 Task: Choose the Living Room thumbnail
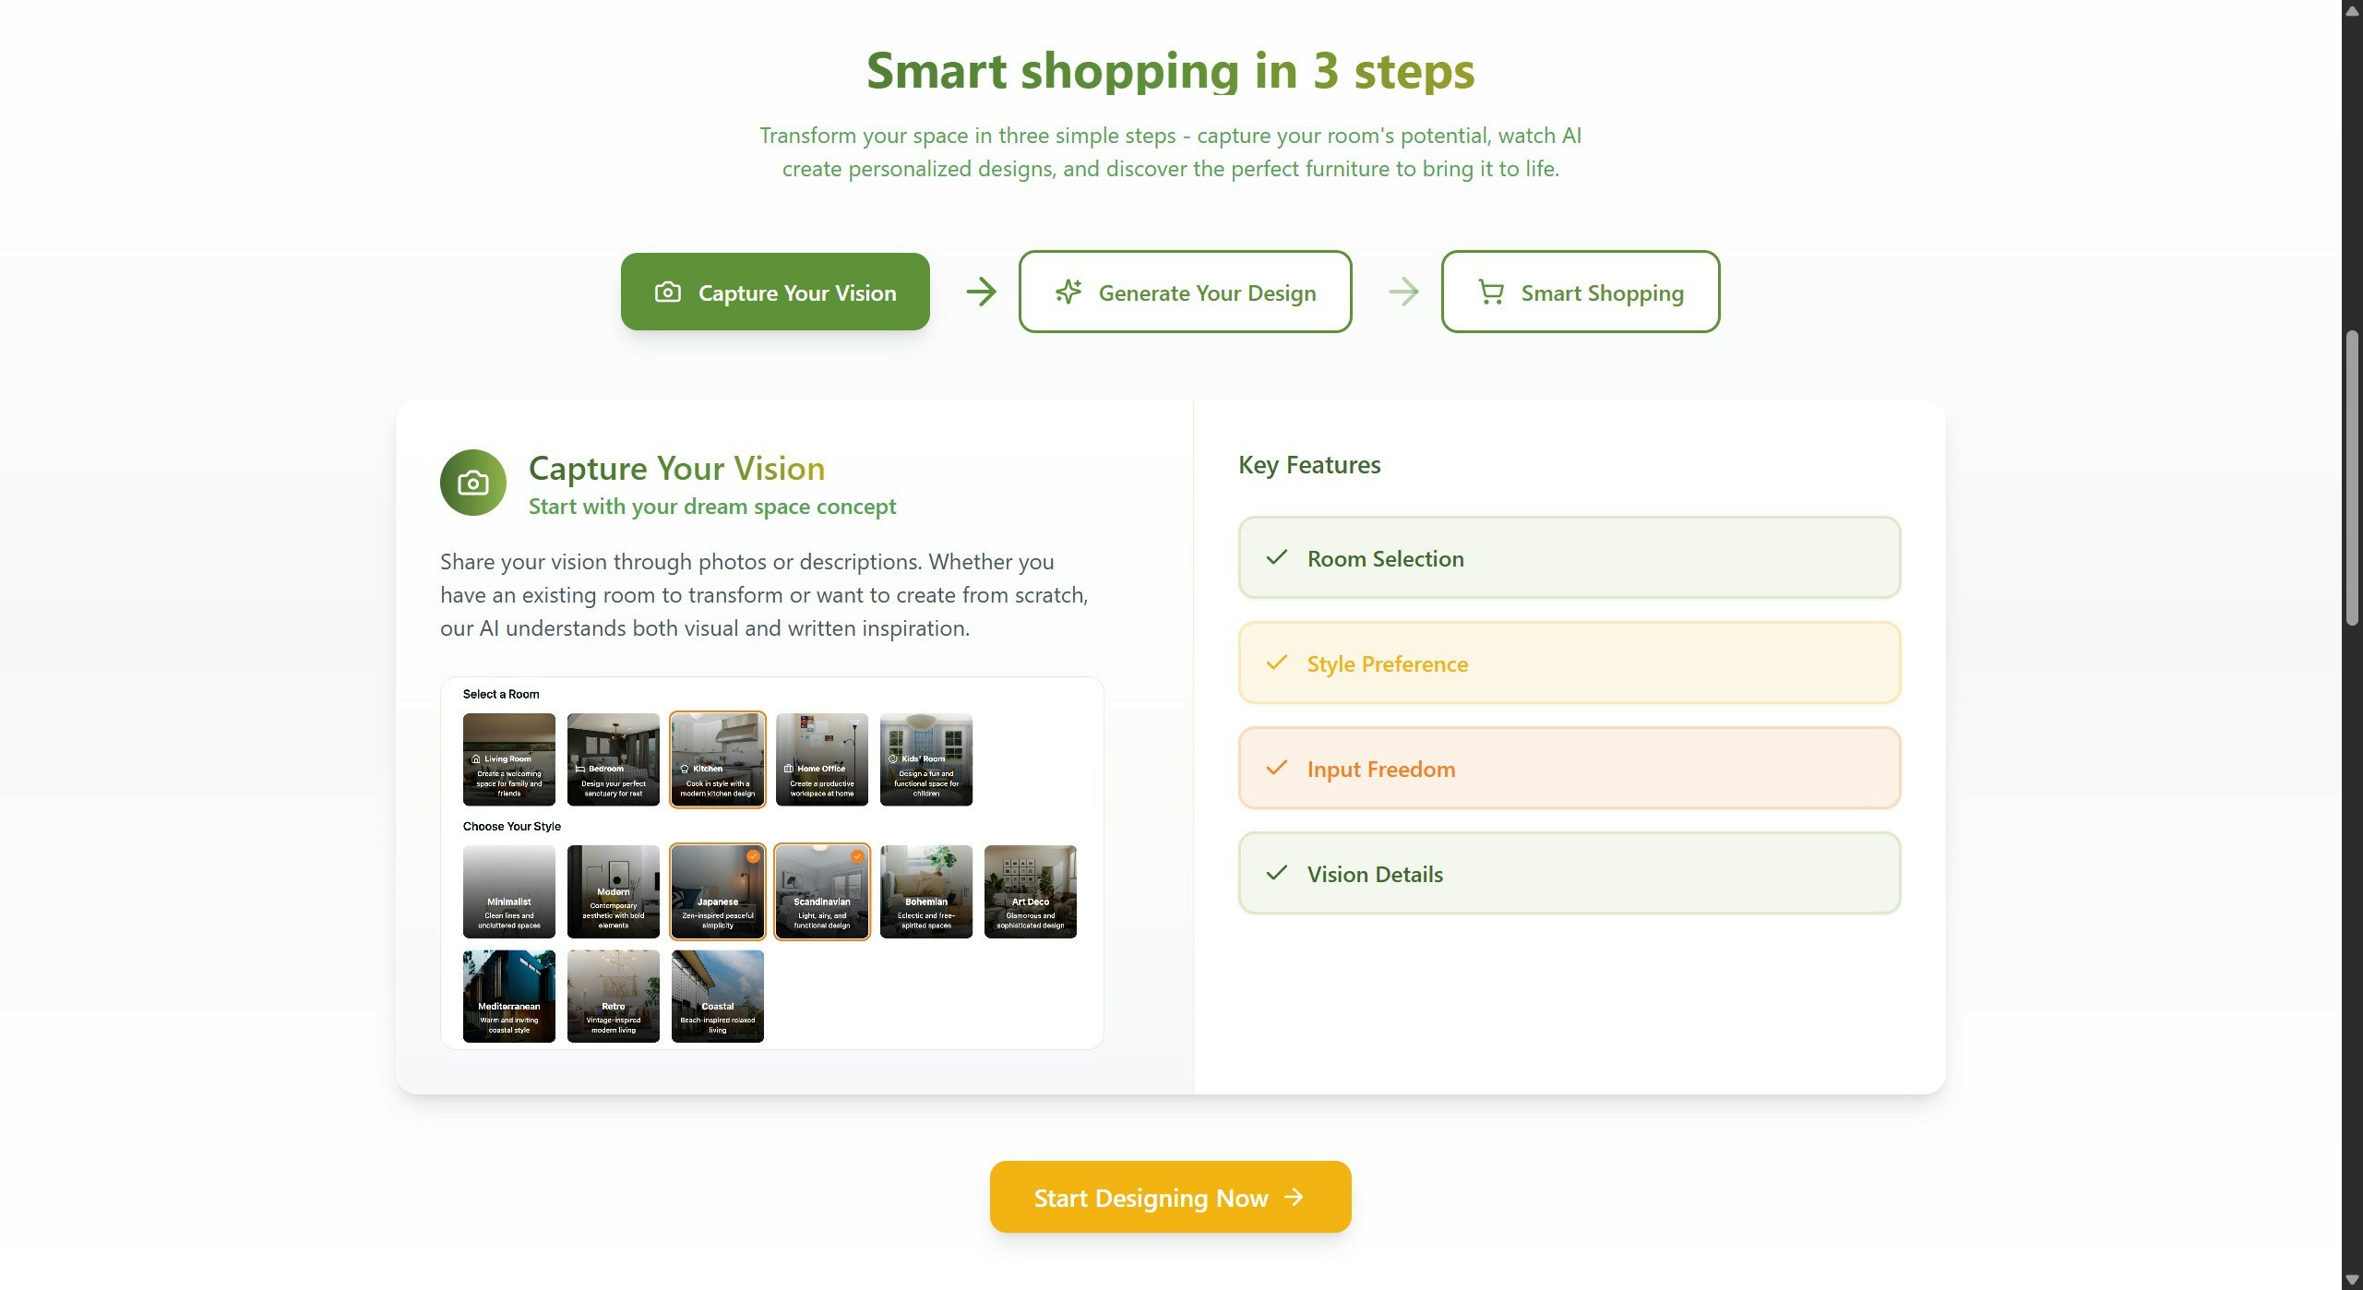click(509, 758)
